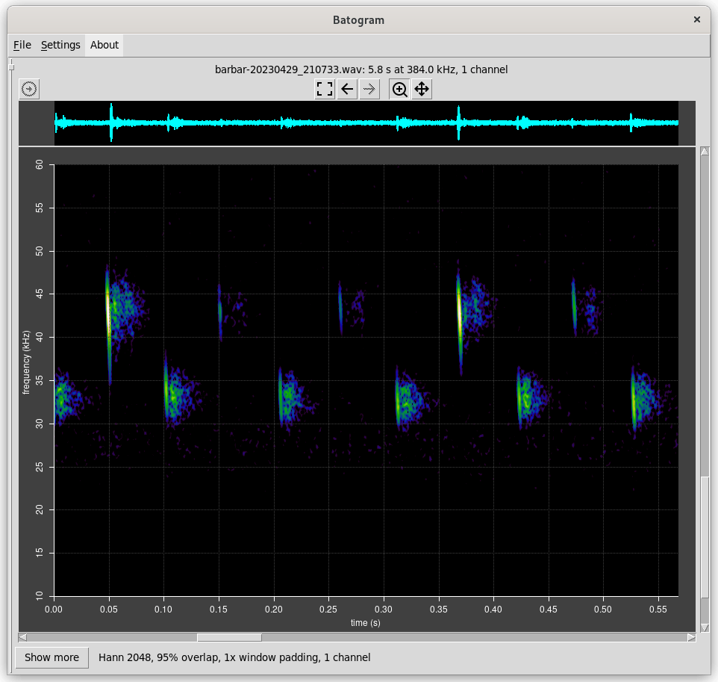Screen dimensions: 718x682
Task: Click the vertical scrollbar thumb
Action: (x=705, y=536)
